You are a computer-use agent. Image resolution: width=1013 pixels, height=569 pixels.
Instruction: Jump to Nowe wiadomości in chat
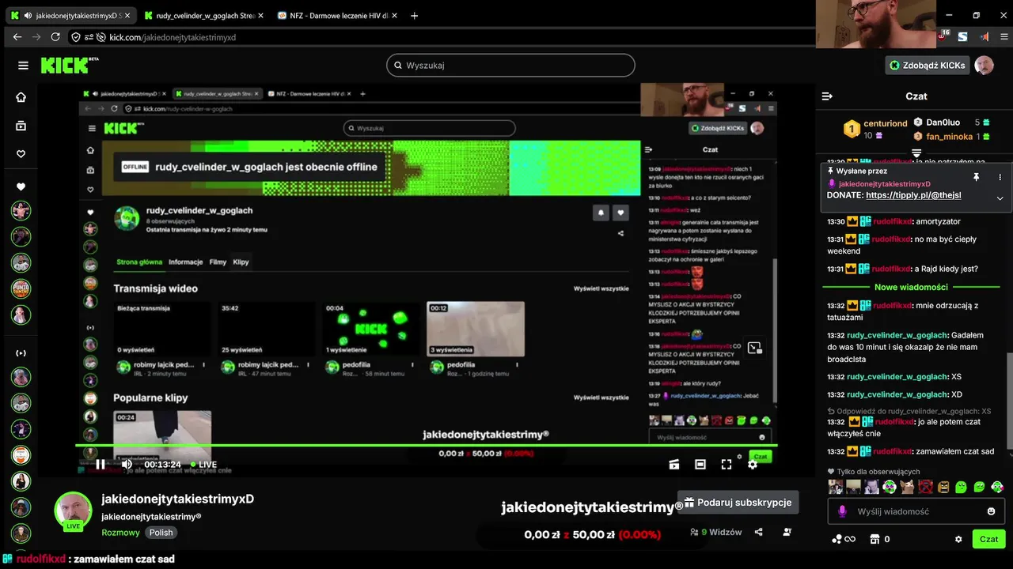click(x=911, y=287)
